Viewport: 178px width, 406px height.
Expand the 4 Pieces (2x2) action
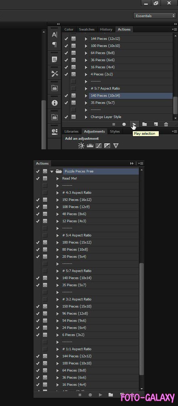86,74
